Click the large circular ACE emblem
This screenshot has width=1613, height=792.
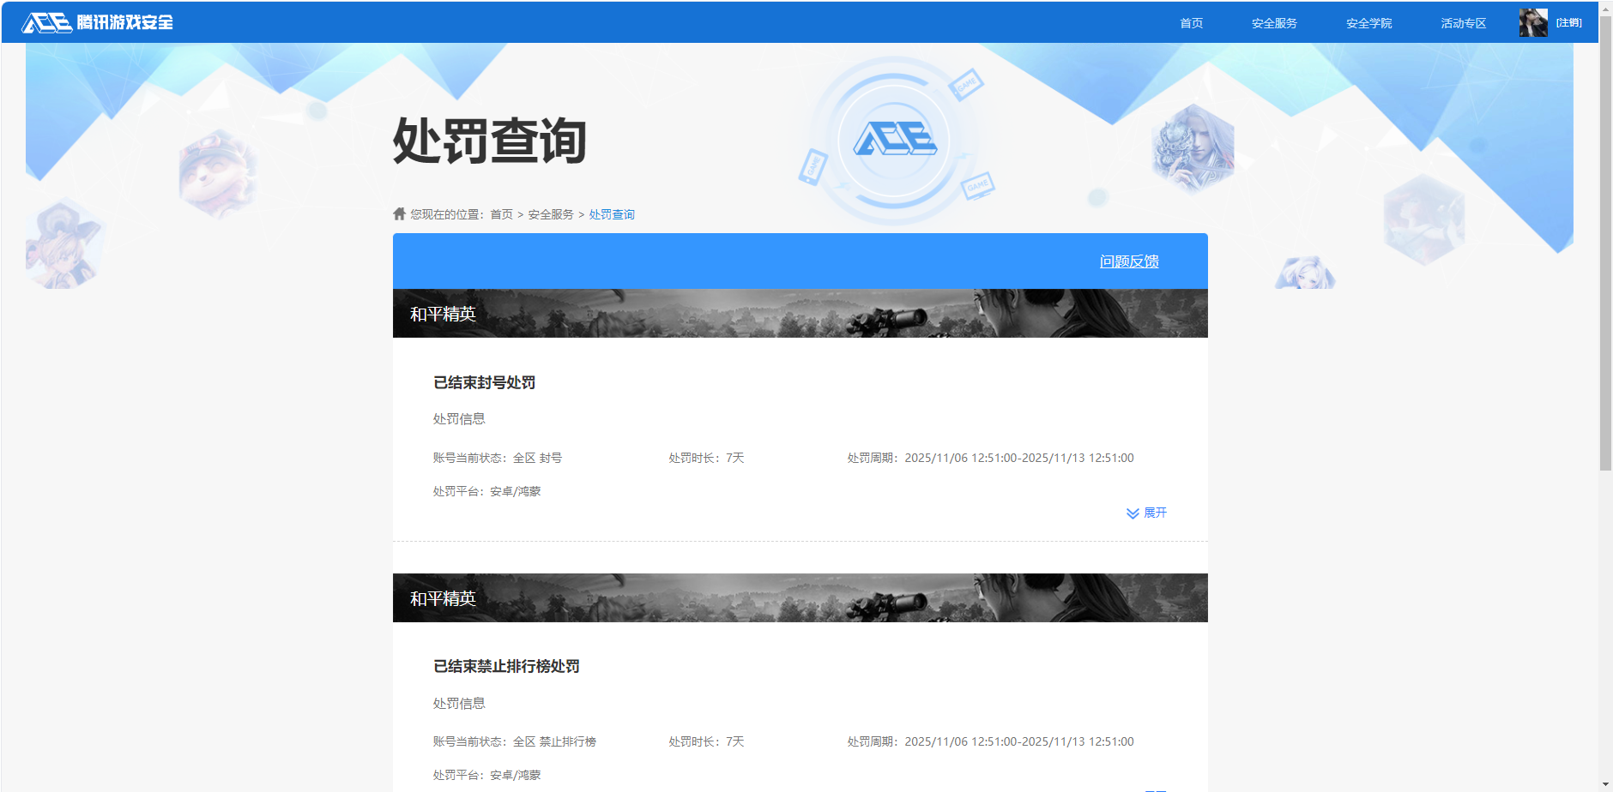point(894,140)
